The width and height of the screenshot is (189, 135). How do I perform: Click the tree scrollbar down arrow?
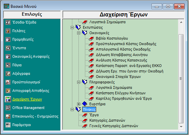(181, 127)
